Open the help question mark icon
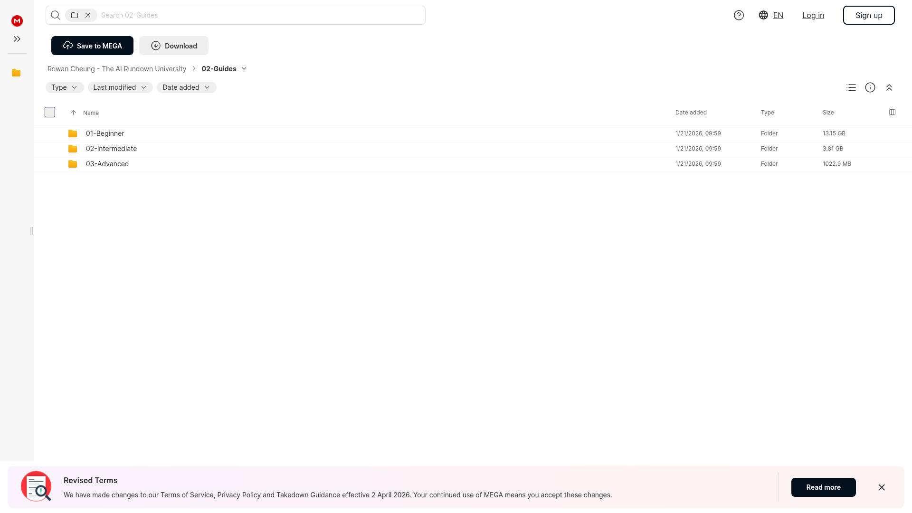This screenshot has width=912, height=513. (739, 15)
